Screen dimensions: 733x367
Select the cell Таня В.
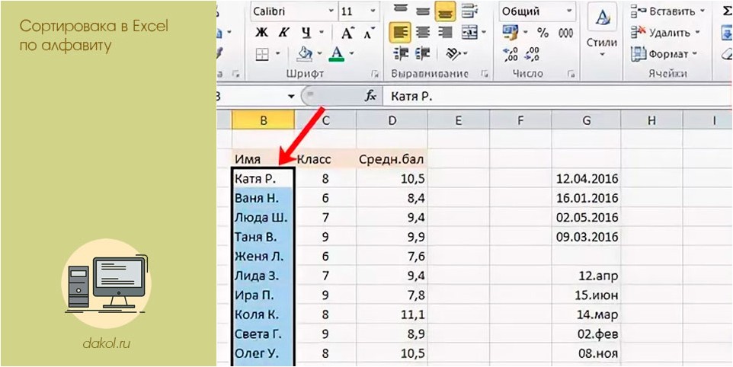pyautogui.click(x=263, y=237)
